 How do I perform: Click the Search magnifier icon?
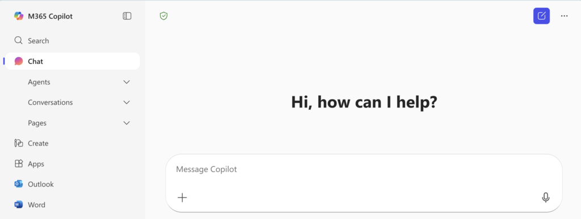click(19, 40)
